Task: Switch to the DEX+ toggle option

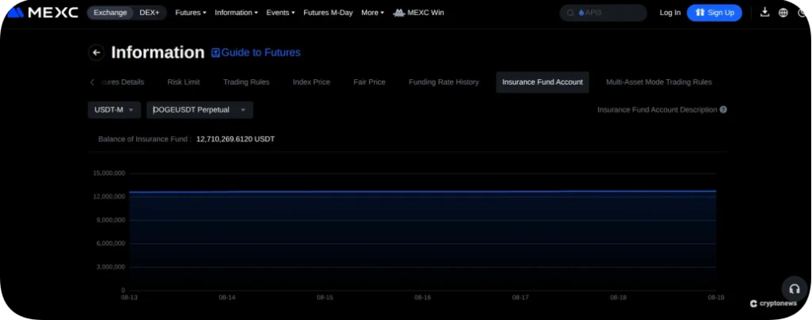Action: [x=150, y=13]
